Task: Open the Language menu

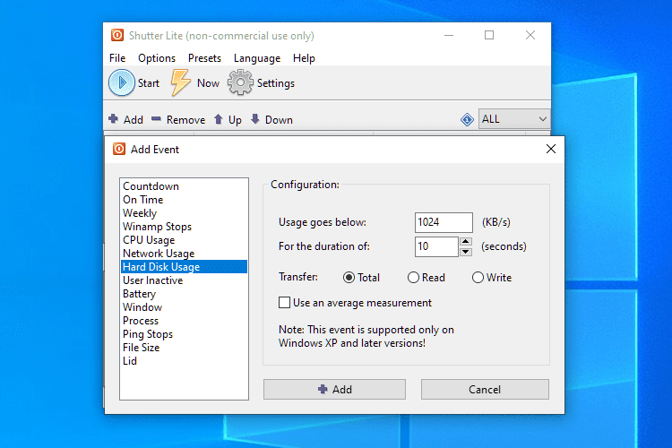Action: [x=257, y=58]
